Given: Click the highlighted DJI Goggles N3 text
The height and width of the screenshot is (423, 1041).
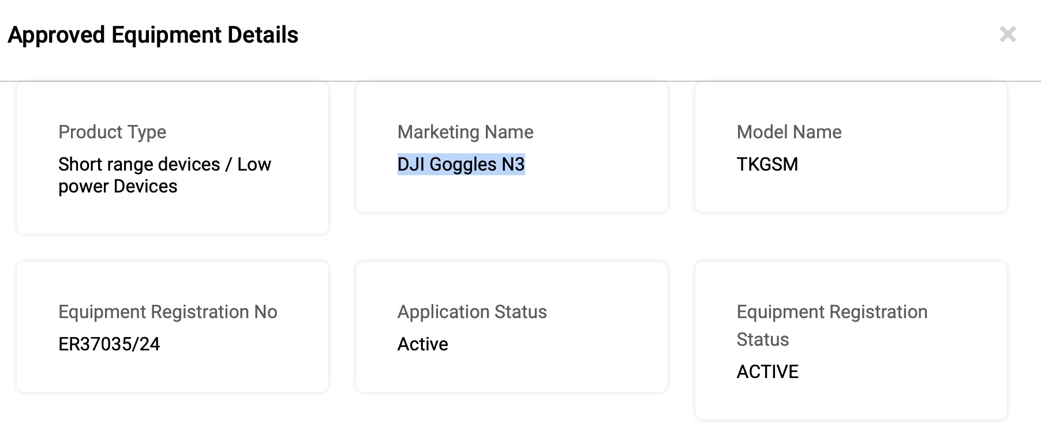Looking at the screenshot, I should pyautogui.click(x=461, y=164).
